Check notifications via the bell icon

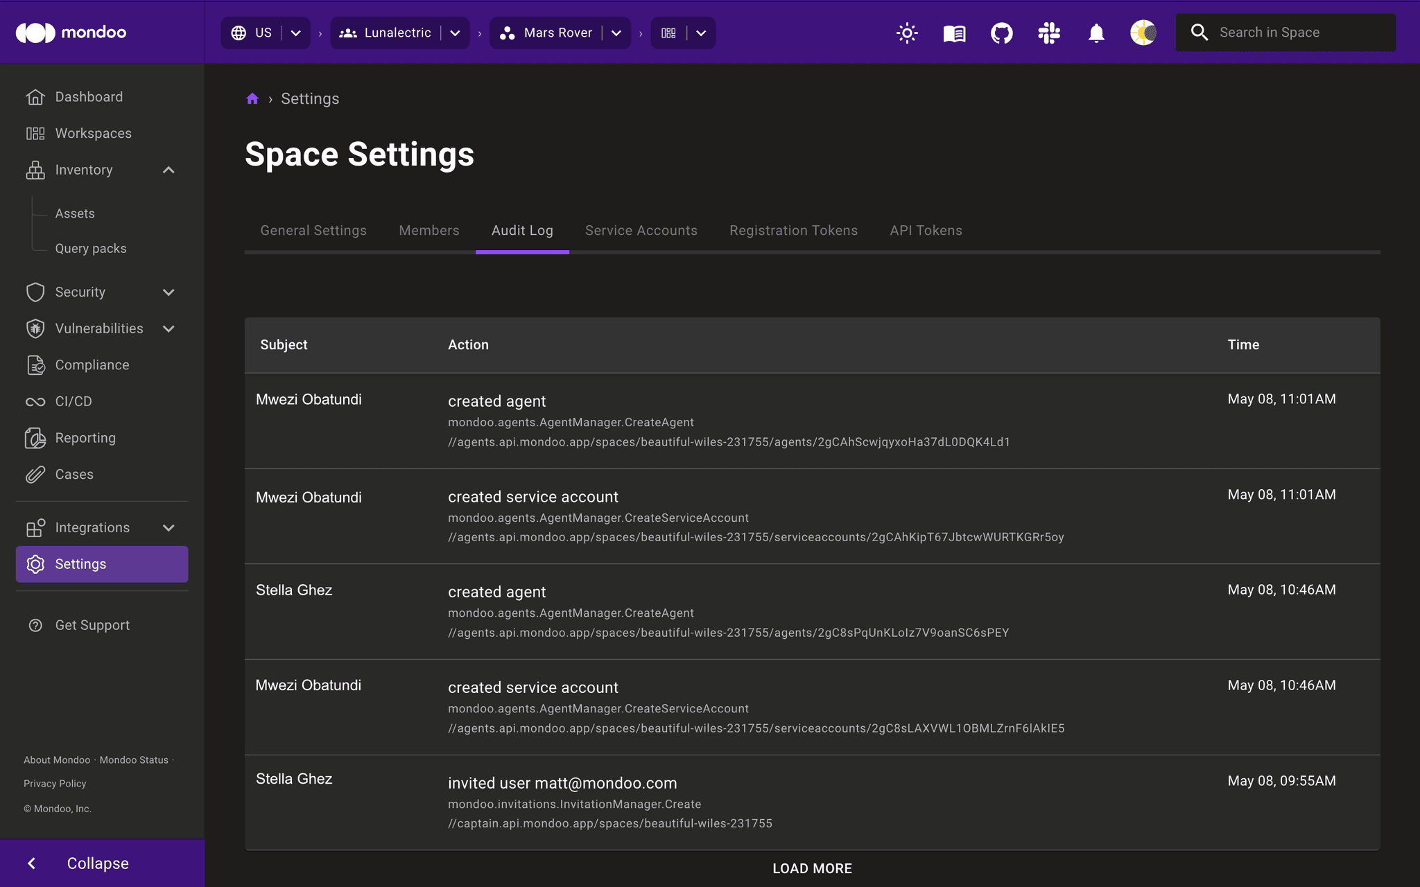(1096, 33)
